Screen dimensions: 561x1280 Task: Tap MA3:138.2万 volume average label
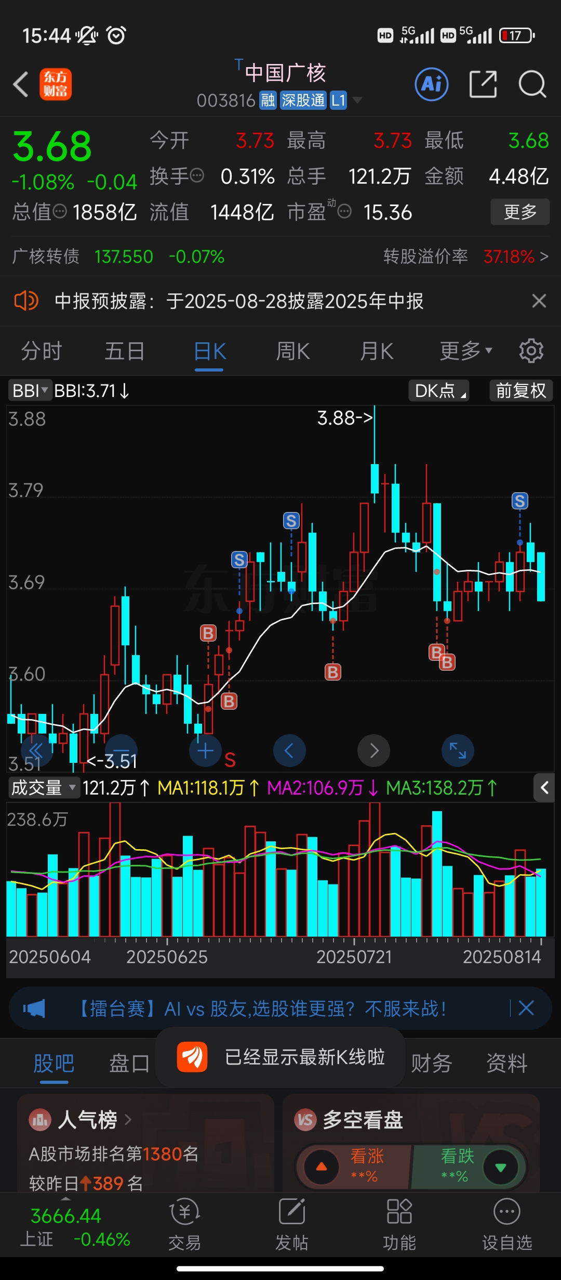pos(442,788)
